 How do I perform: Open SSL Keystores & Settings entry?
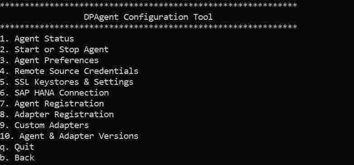[x=67, y=82]
